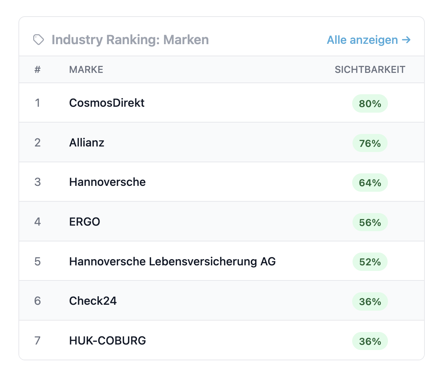The image size is (444, 371).
Task: Click the 80% visibility badge
Action: (x=370, y=103)
